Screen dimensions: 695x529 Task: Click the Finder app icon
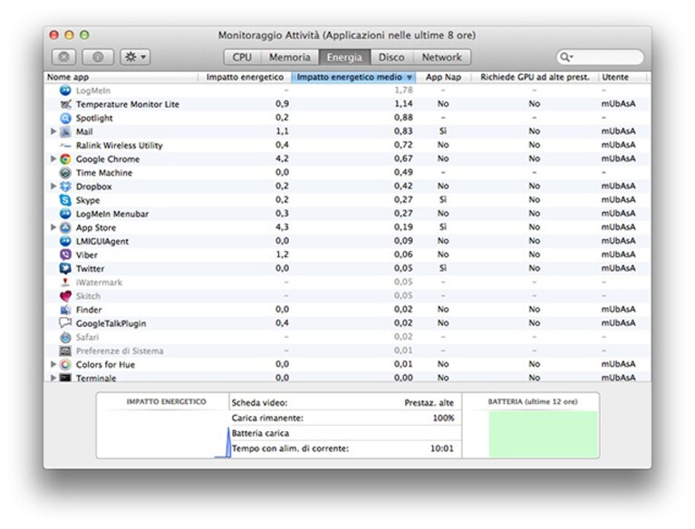coord(65,310)
